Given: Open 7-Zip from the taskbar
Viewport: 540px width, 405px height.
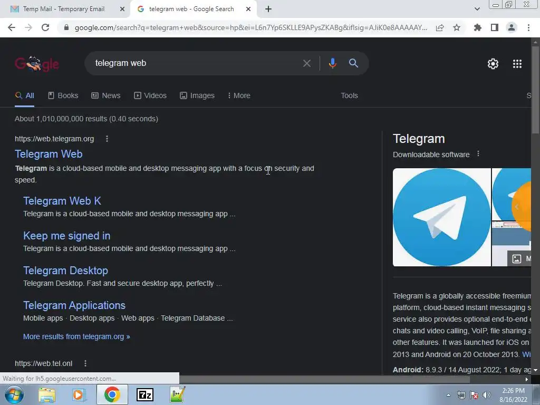Looking at the screenshot, I should [145, 395].
